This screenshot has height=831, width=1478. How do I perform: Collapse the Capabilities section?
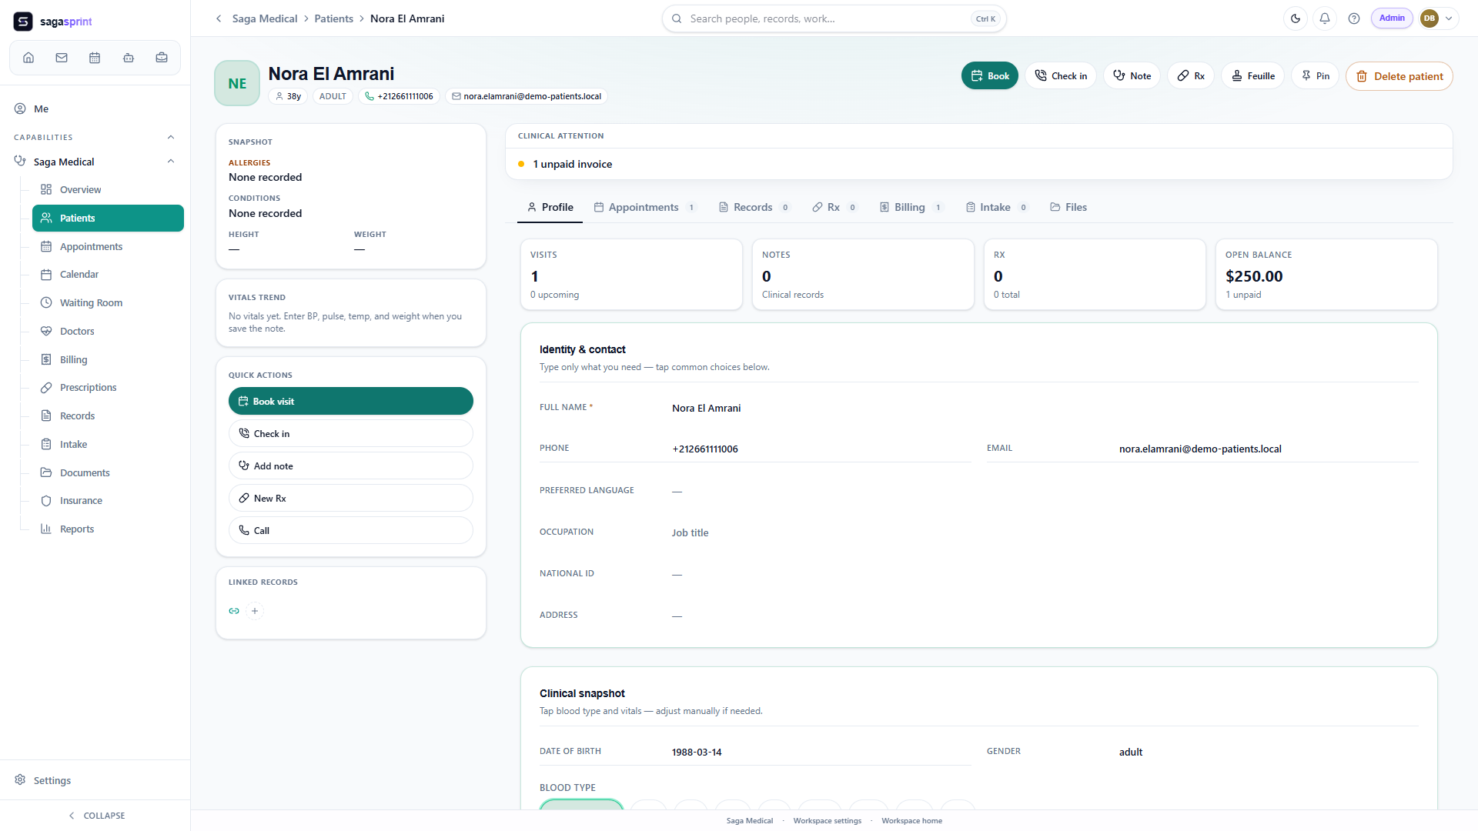point(171,137)
